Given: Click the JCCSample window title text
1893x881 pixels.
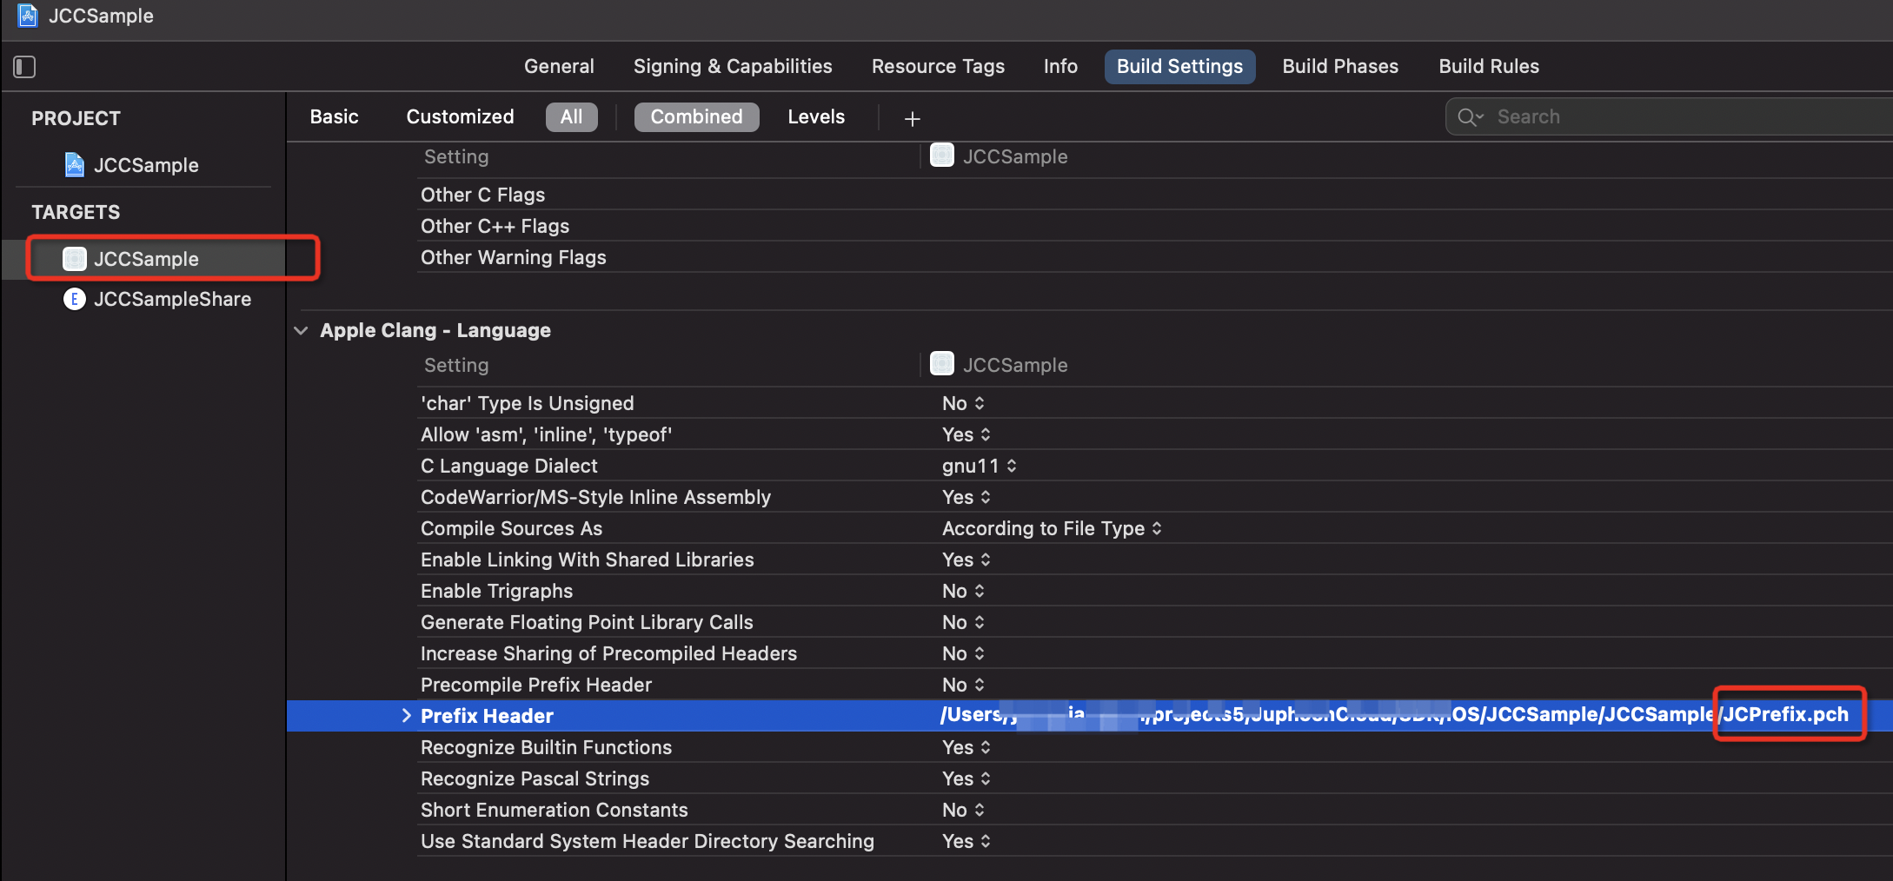Looking at the screenshot, I should coord(101,16).
